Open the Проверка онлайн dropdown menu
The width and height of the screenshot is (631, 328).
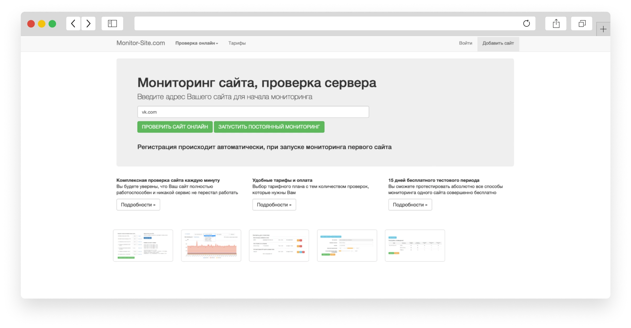click(x=197, y=43)
